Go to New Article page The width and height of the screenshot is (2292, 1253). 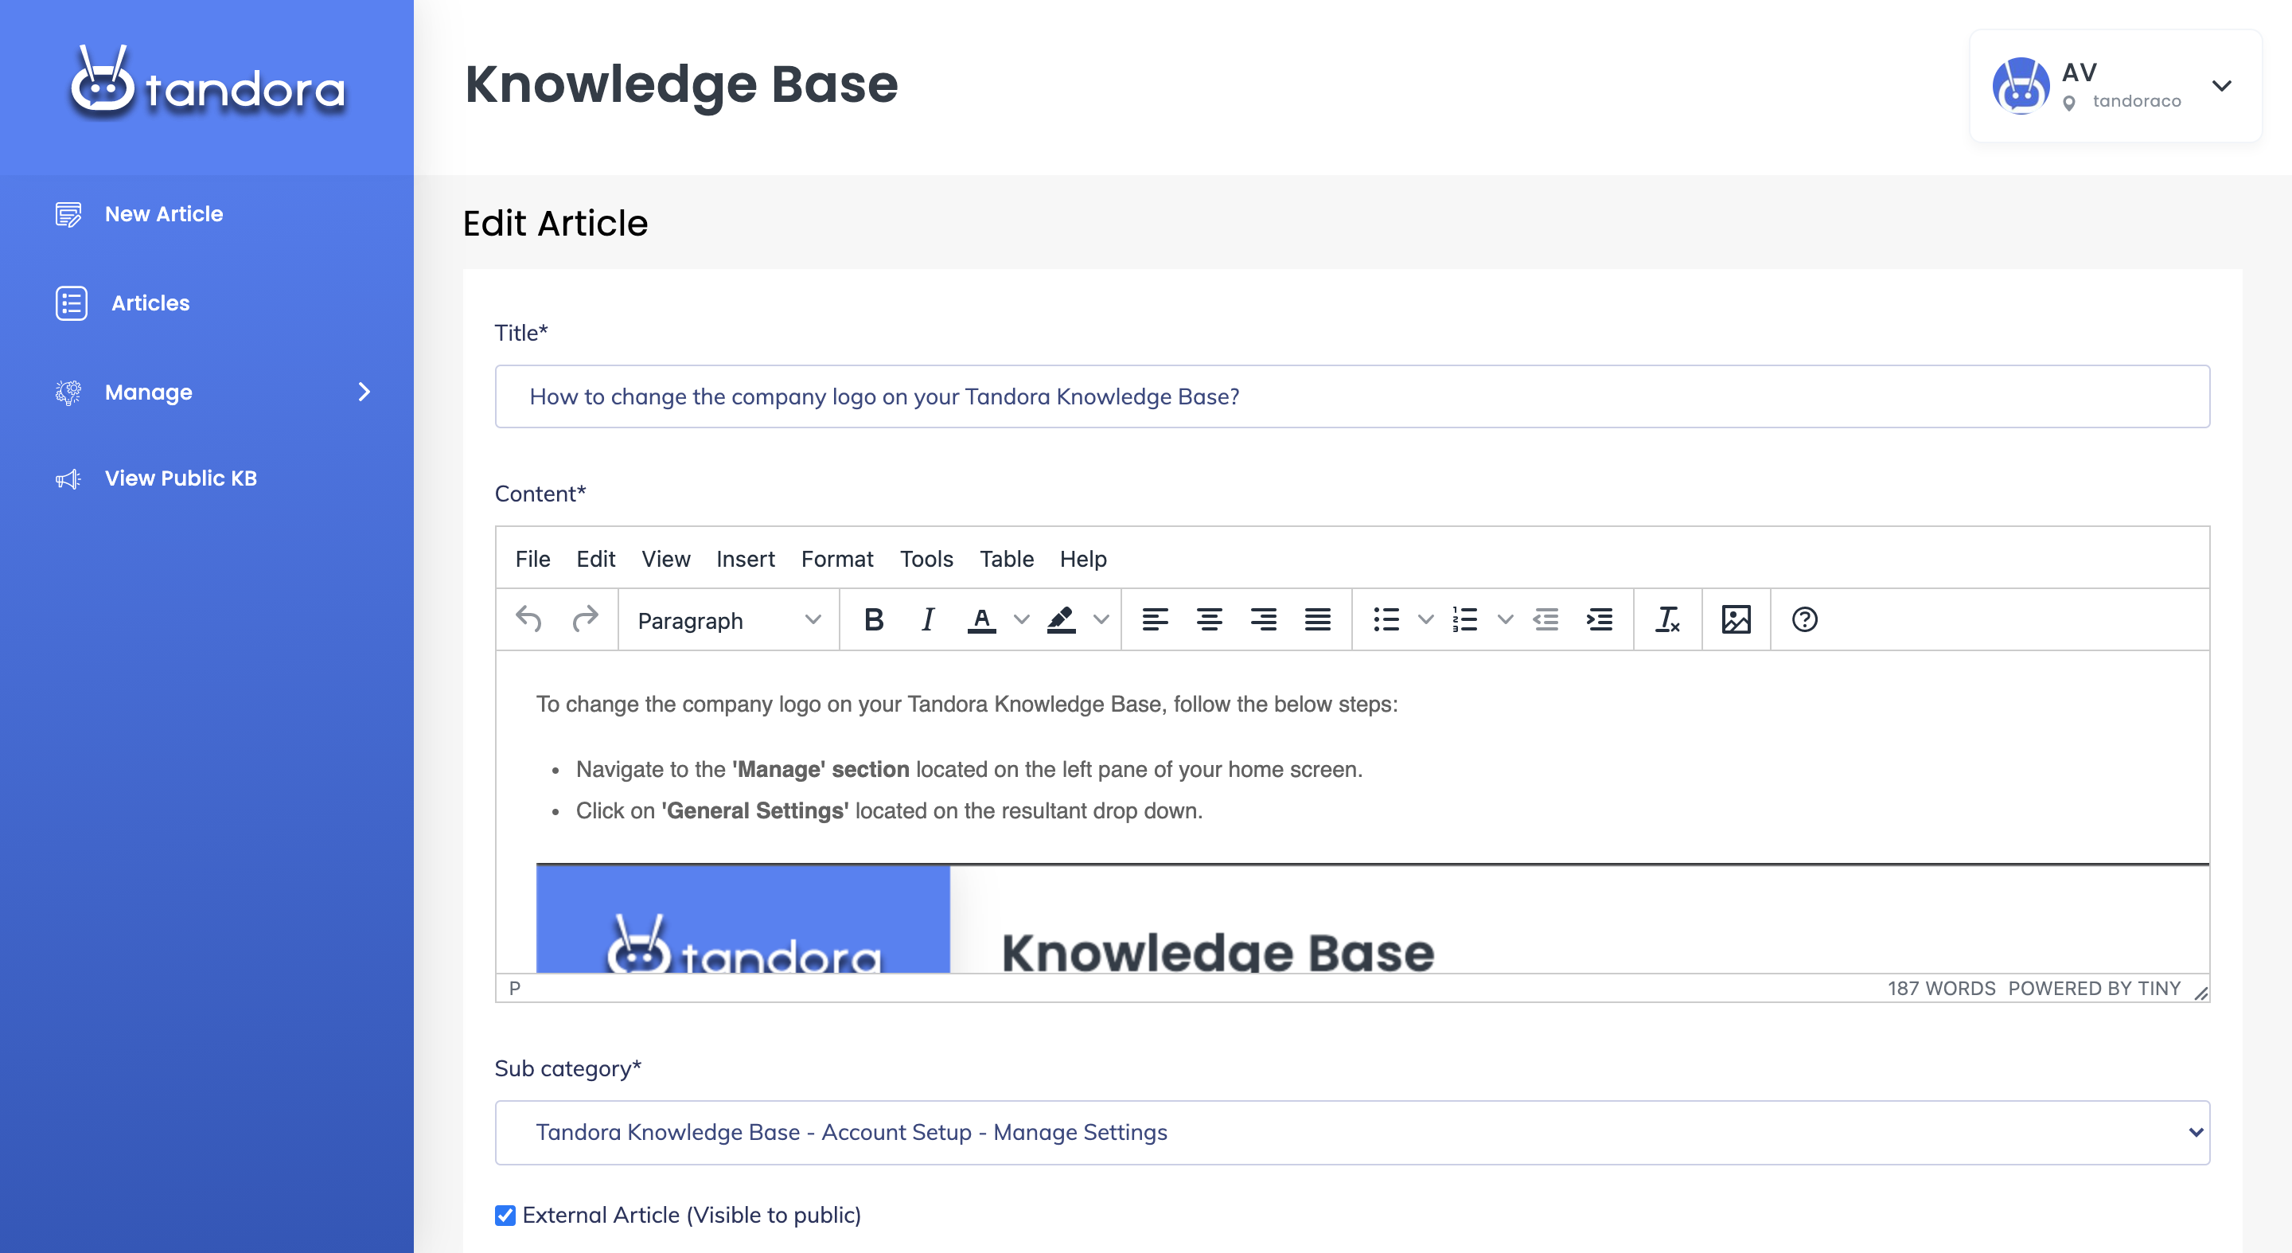(164, 213)
